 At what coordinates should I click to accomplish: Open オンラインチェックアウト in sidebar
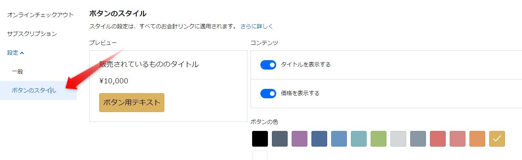click(x=40, y=15)
